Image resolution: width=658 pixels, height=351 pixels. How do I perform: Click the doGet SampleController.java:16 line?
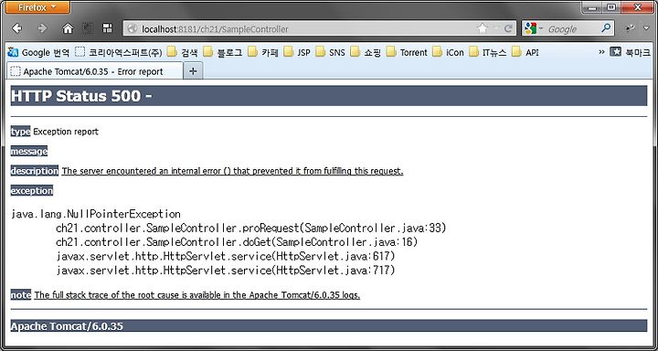(237, 242)
